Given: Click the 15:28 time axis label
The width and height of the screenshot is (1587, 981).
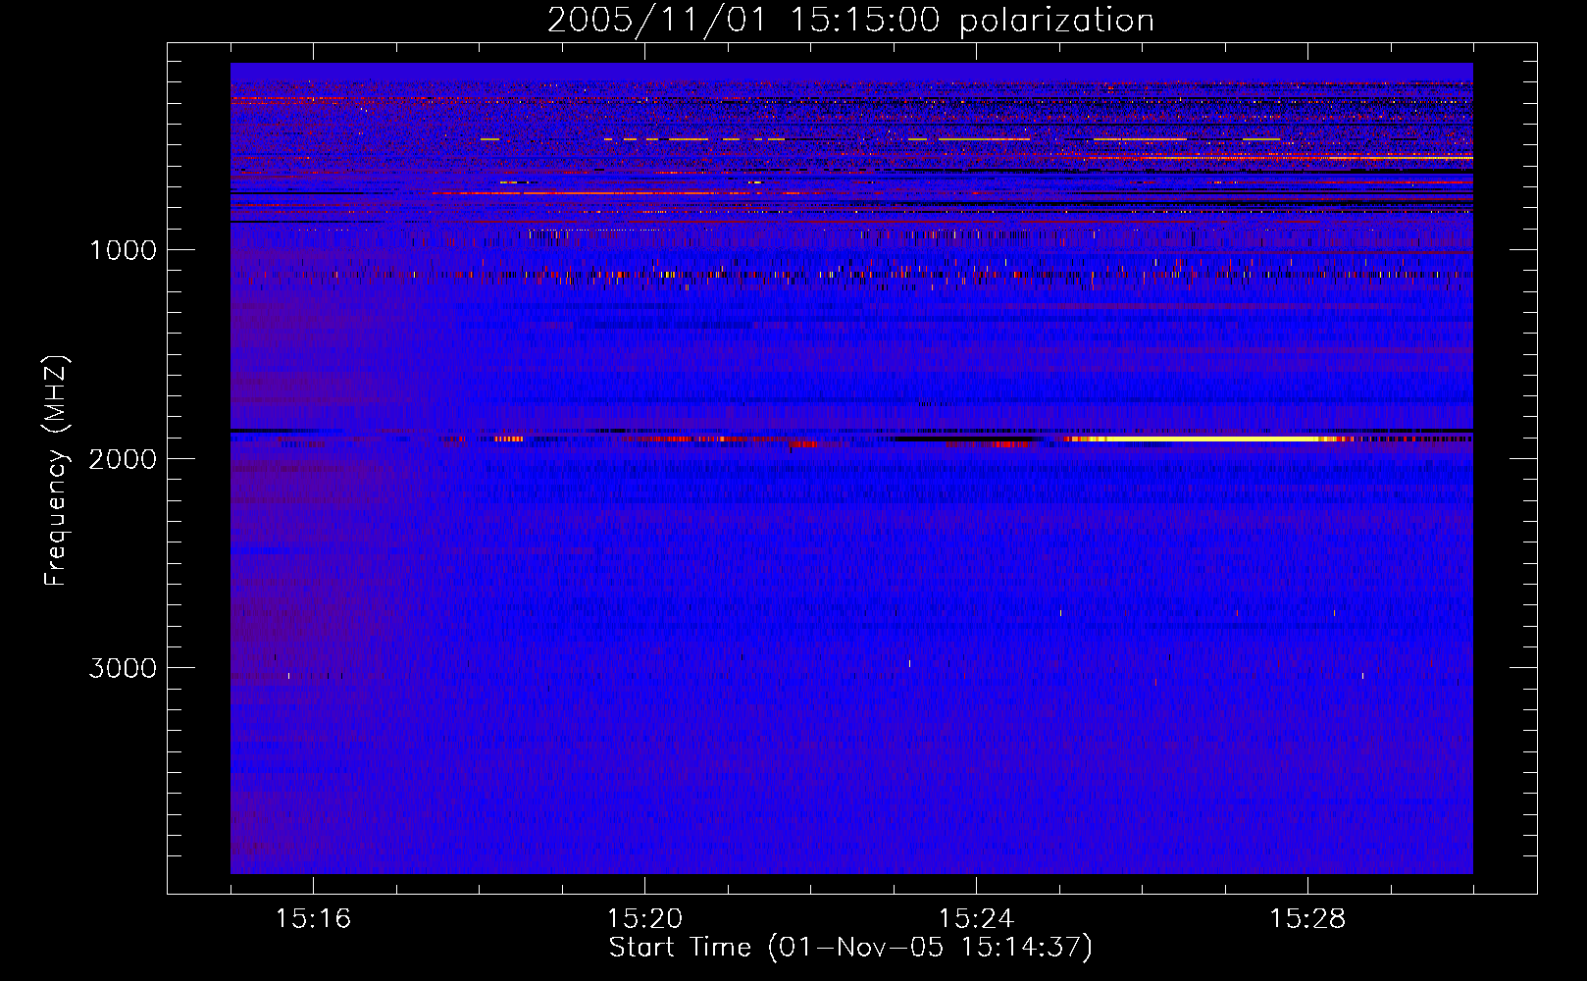Looking at the screenshot, I should [1307, 919].
